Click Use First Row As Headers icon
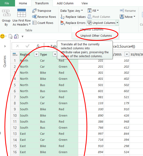 tap(22, 13)
